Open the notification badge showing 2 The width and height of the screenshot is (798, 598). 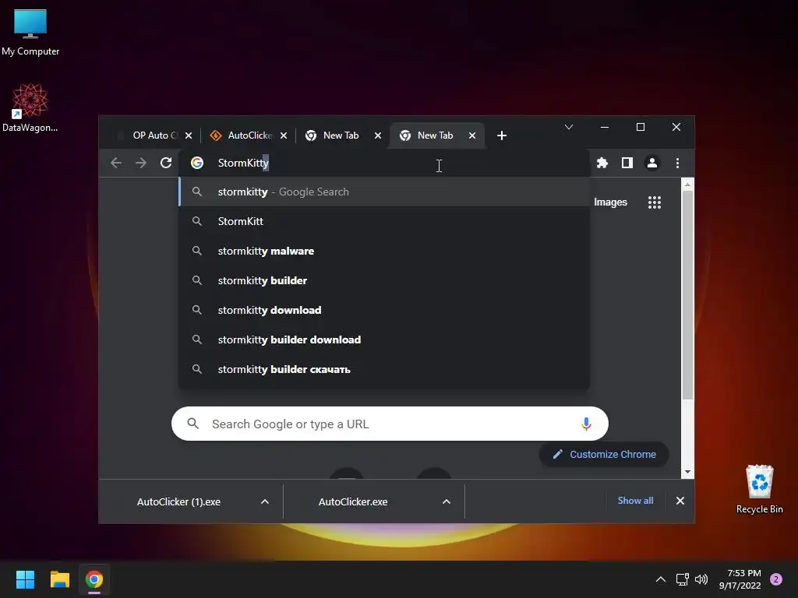776,579
